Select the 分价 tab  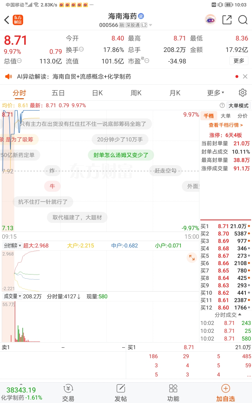point(243,116)
